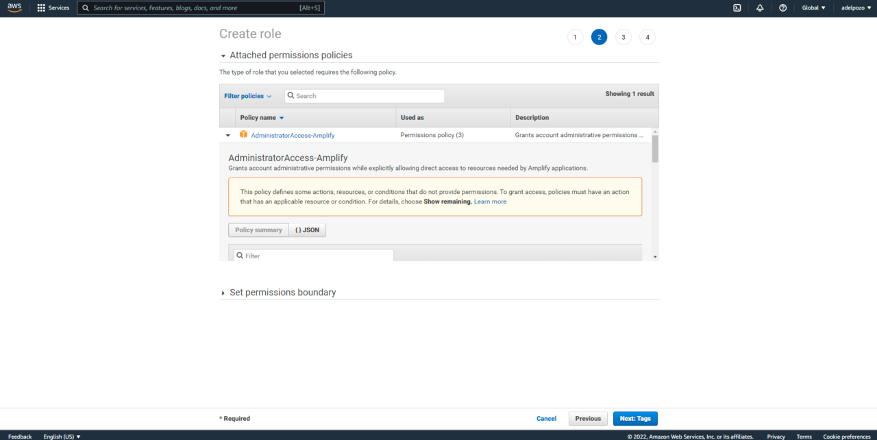877x440 pixels.
Task: Open the help question mark icon
Action: click(782, 8)
